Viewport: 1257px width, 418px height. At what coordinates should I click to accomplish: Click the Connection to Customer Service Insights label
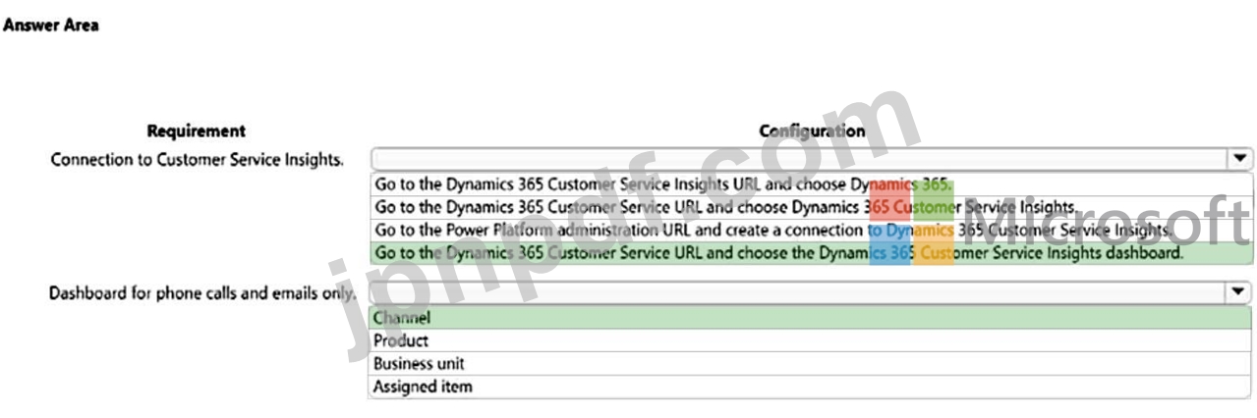pos(197,160)
